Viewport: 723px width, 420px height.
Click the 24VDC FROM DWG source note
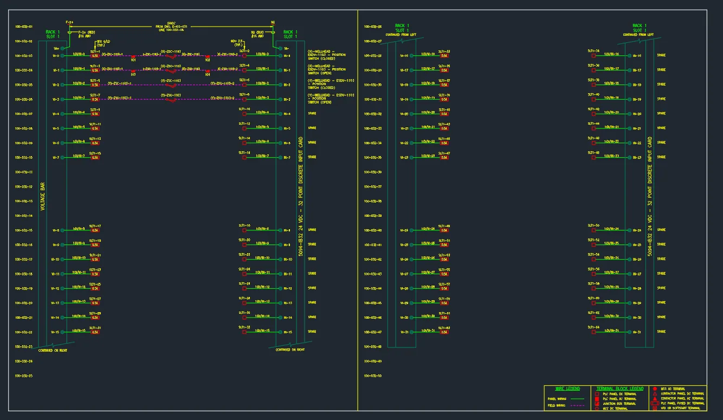click(172, 27)
